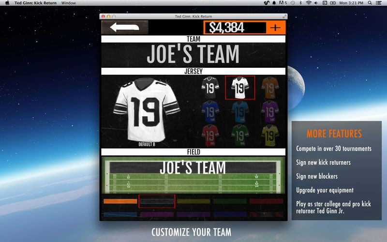Add more cash with the orange plus button
387x242 pixels.
coord(275,28)
